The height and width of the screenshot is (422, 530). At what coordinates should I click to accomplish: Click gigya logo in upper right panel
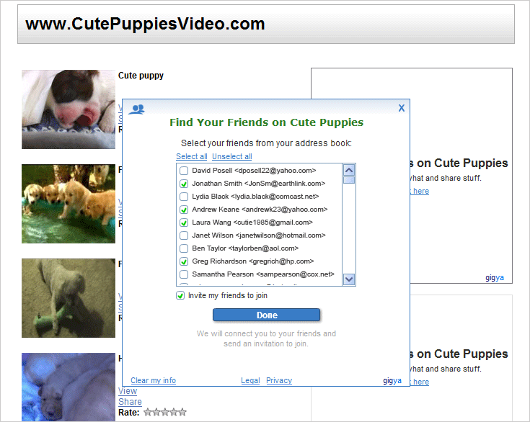pyautogui.click(x=495, y=277)
